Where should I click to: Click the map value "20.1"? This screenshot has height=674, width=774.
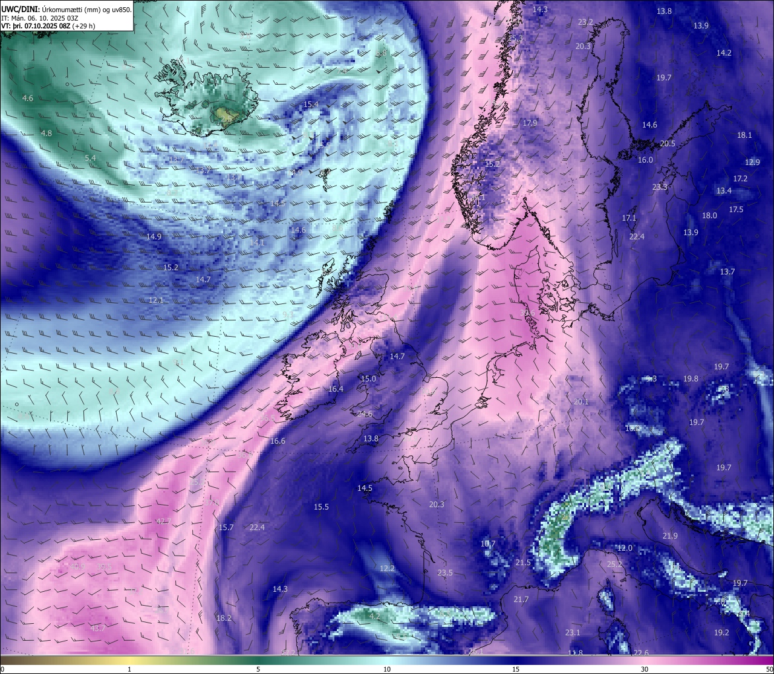point(581,401)
